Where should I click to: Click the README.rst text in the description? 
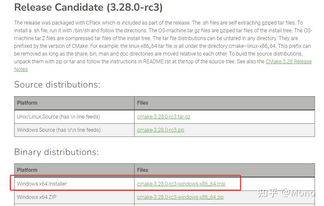click(x=156, y=62)
